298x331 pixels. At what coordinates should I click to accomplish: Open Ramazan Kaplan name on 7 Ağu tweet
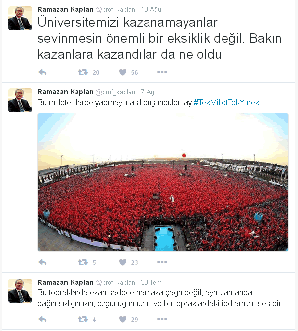[x=66, y=92]
